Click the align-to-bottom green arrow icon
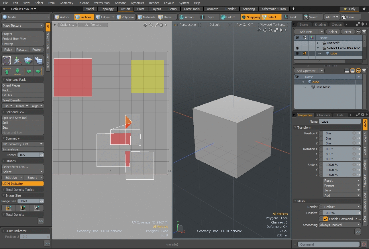Image resolution: width=369 pixels, height=249 pixels. click(17, 71)
